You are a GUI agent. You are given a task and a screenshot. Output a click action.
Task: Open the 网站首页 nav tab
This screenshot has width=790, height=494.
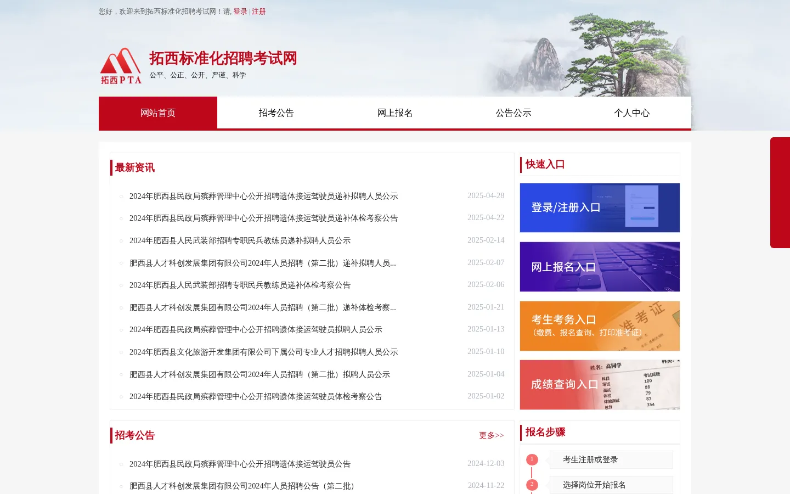click(x=158, y=113)
